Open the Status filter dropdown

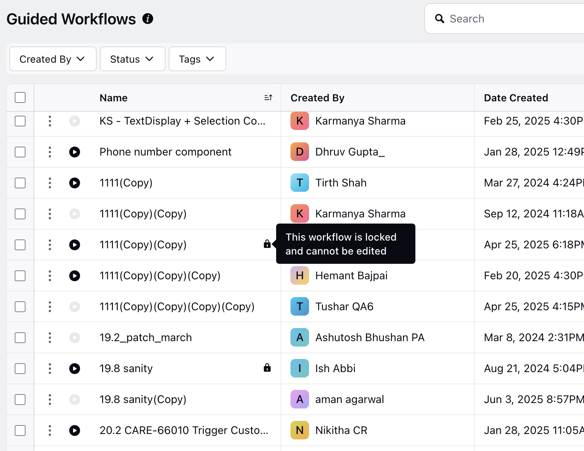click(132, 59)
